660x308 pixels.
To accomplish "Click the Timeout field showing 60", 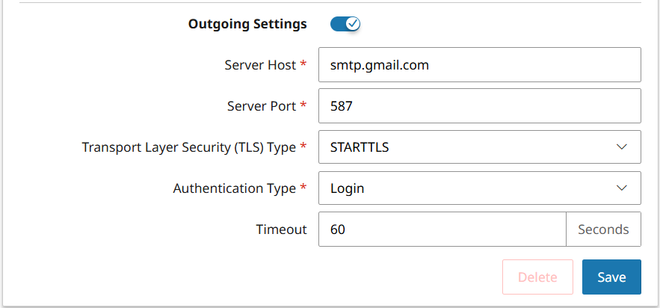I will coord(442,229).
